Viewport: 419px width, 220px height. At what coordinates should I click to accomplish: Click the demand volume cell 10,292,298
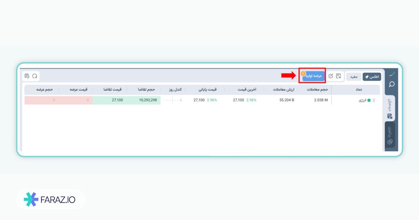[x=144, y=100]
